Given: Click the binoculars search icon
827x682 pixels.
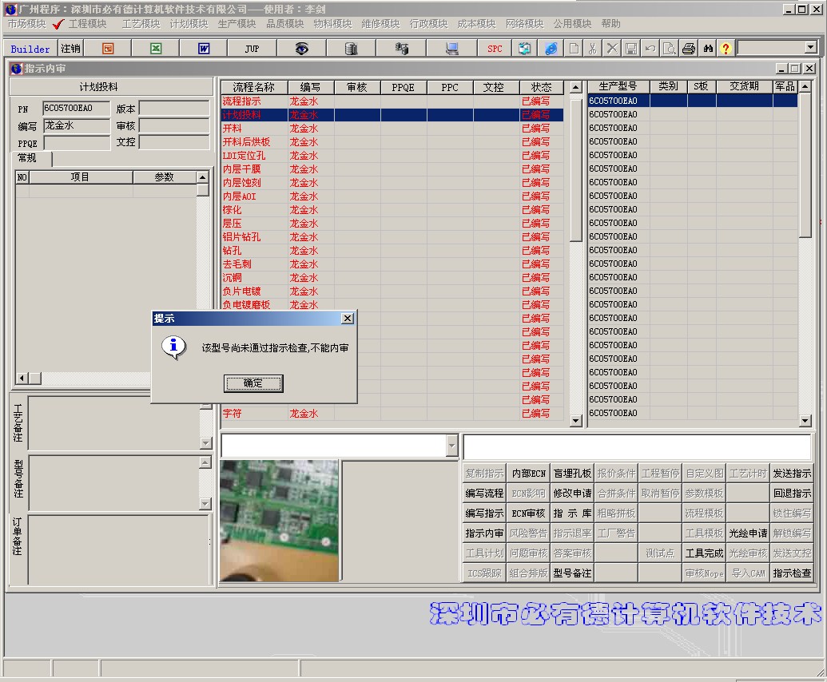Looking at the screenshot, I should 708,49.
